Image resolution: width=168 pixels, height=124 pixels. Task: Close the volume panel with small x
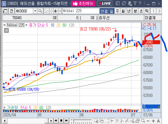[159, 107]
